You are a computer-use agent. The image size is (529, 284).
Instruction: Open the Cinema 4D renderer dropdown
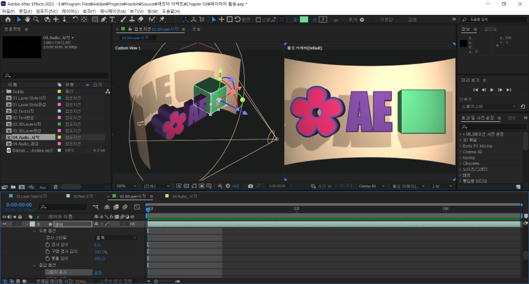pyautogui.click(x=371, y=186)
